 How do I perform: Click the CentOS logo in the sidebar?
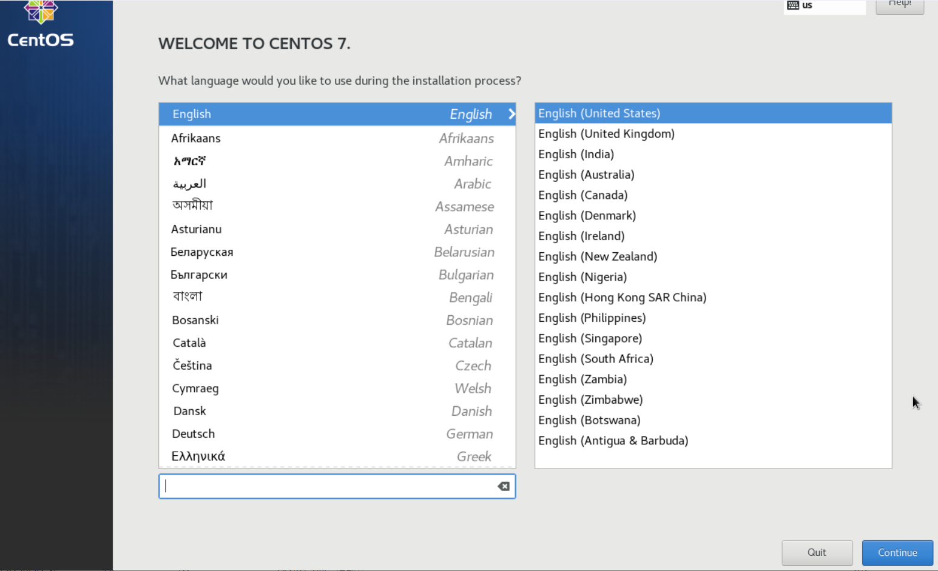(41, 24)
